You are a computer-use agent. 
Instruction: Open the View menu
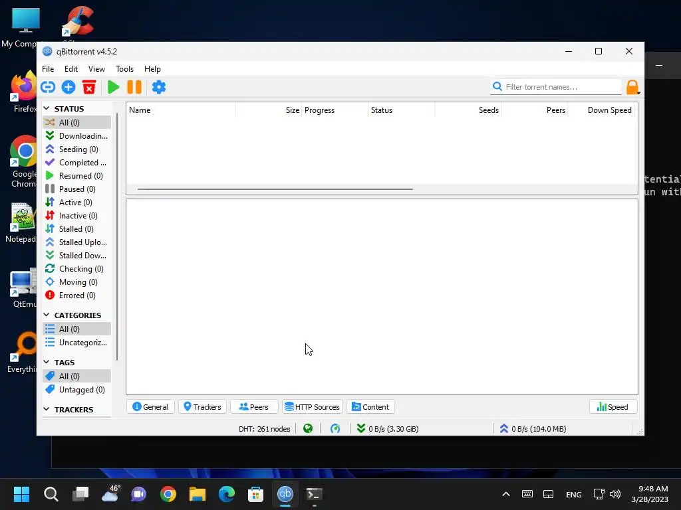click(x=96, y=69)
